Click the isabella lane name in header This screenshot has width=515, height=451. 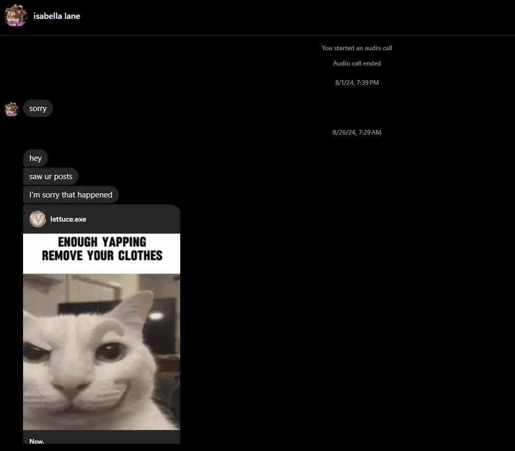pyautogui.click(x=57, y=16)
